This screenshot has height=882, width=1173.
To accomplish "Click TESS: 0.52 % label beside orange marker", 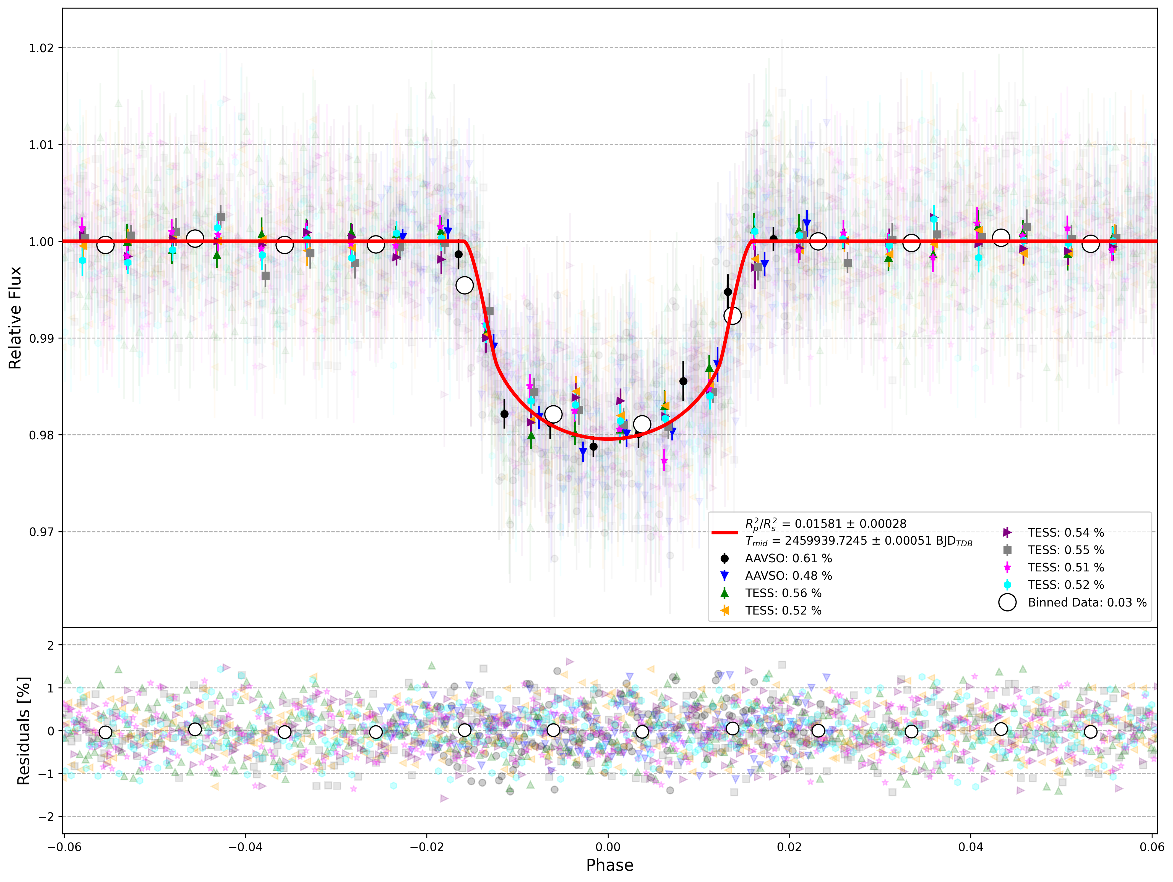I will (x=783, y=611).
